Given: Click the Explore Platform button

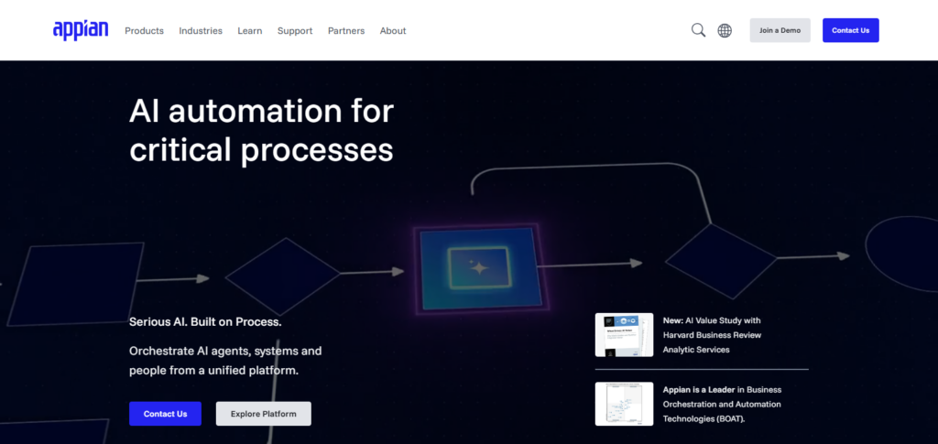Looking at the screenshot, I should tap(263, 414).
